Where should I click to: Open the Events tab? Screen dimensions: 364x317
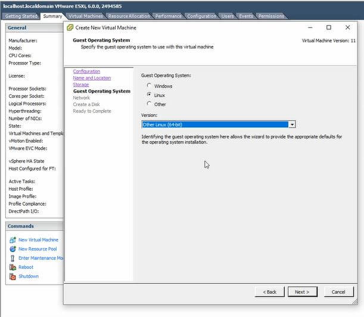tap(246, 16)
